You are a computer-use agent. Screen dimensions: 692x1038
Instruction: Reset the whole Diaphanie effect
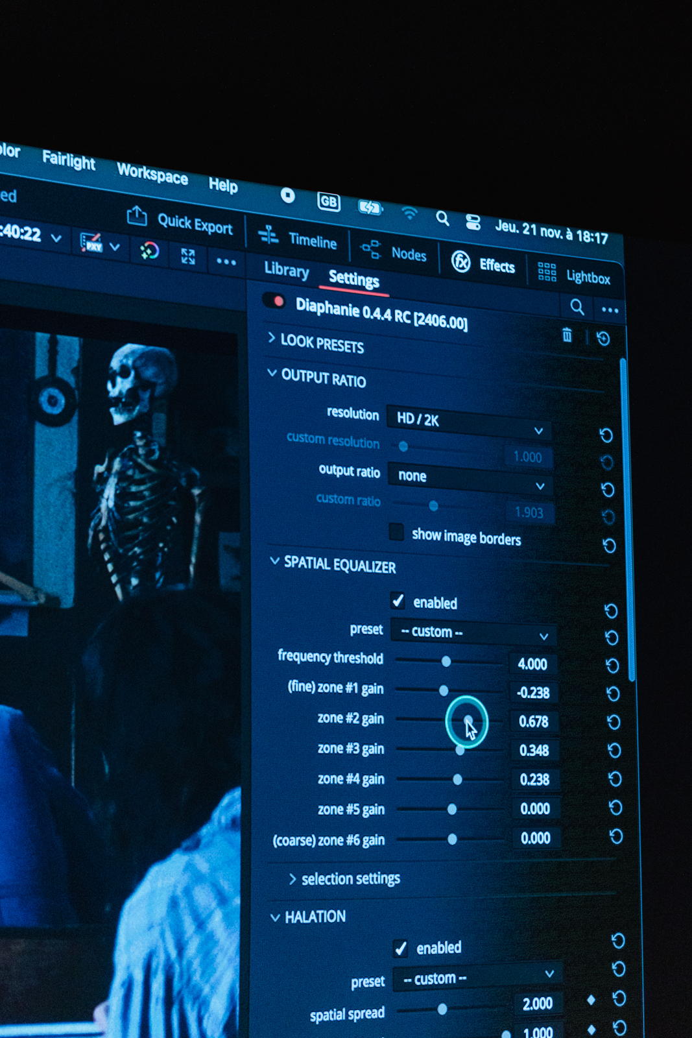(603, 339)
